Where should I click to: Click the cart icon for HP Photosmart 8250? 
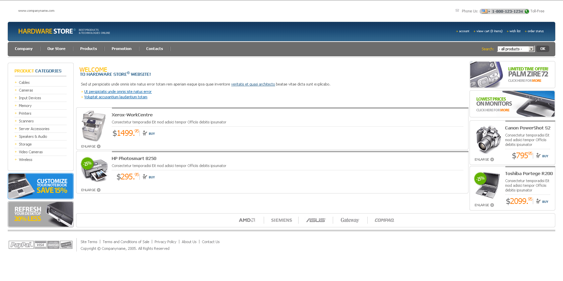[145, 177]
